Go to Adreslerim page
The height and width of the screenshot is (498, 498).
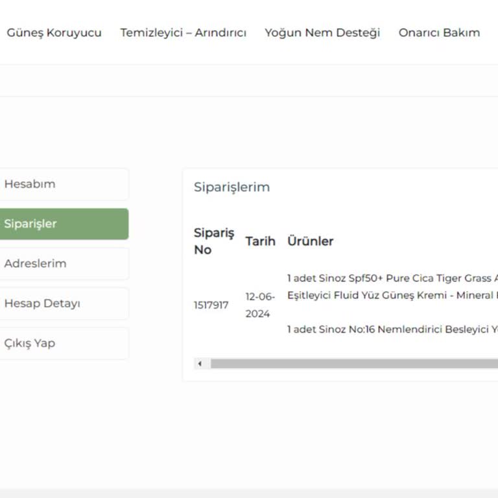click(x=35, y=264)
